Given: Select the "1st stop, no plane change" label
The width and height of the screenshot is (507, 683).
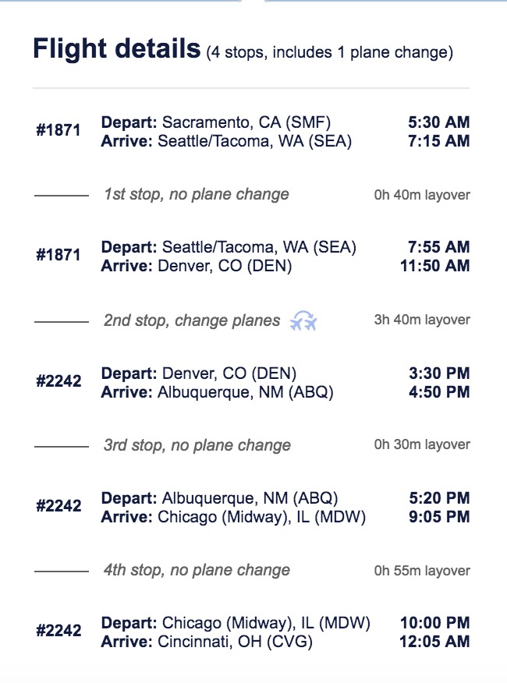Looking at the screenshot, I should pyautogui.click(x=197, y=195).
